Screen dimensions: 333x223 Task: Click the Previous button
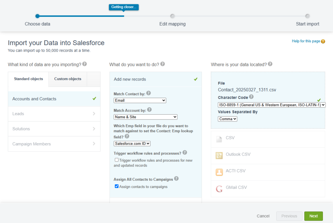(x=289, y=216)
